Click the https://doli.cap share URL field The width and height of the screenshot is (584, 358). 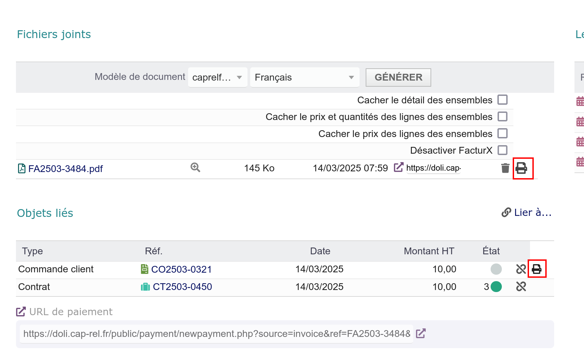[x=433, y=168]
